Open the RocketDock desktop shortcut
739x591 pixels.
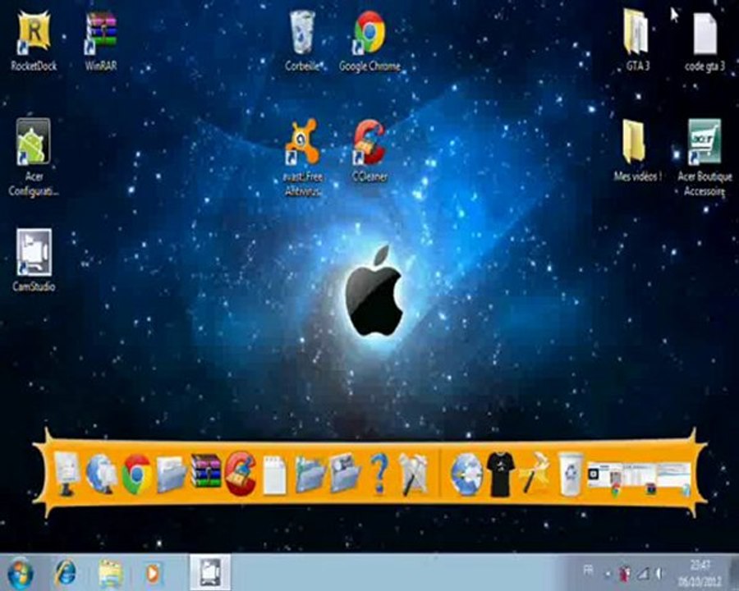point(34,42)
